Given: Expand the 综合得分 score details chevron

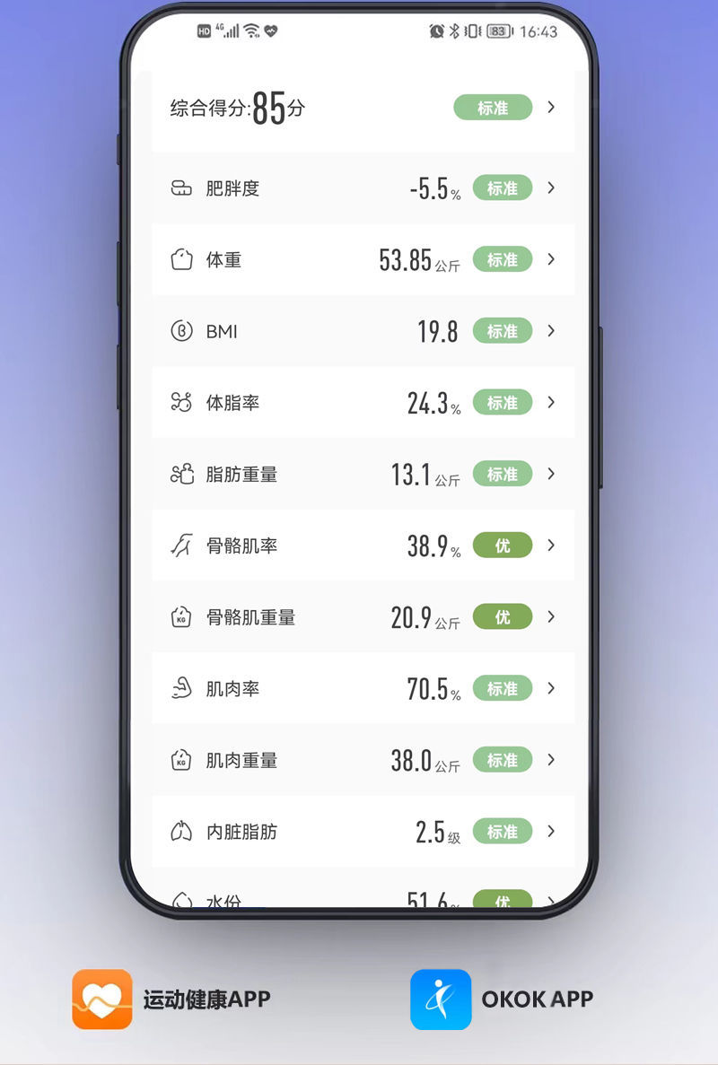Looking at the screenshot, I should point(551,108).
